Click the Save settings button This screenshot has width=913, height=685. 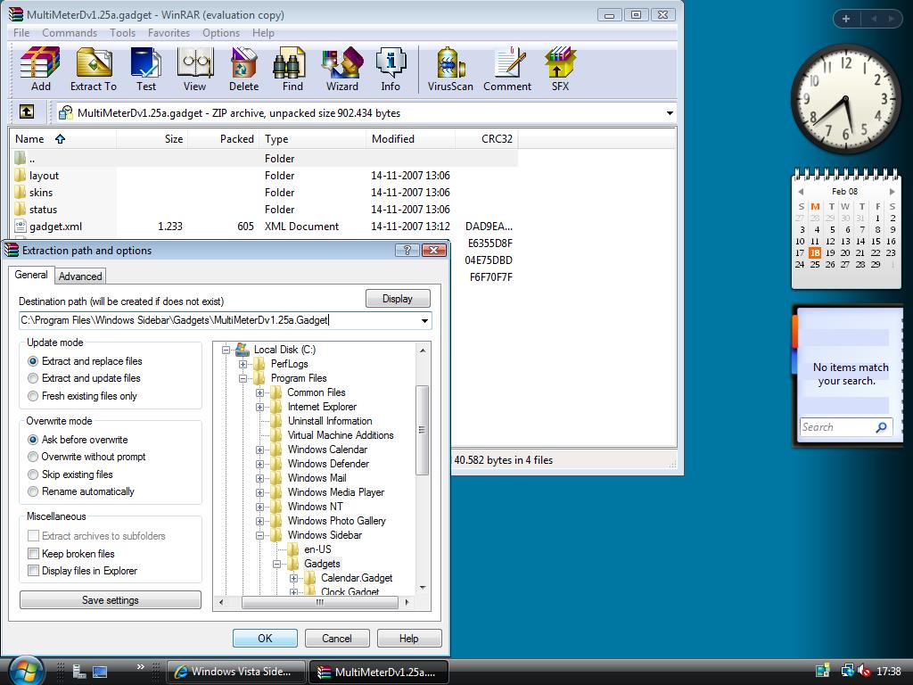tap(111, 600)
